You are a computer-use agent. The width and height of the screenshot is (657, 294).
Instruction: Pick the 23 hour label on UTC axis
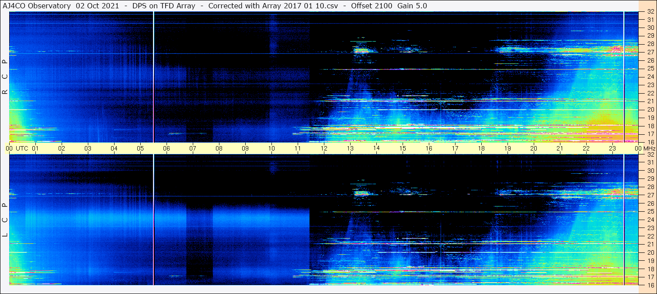pyautogui.click(x=612, y=148)
